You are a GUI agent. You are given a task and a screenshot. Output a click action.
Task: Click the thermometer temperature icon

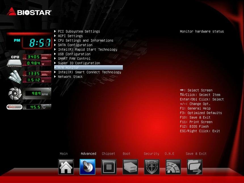point(14,107)
